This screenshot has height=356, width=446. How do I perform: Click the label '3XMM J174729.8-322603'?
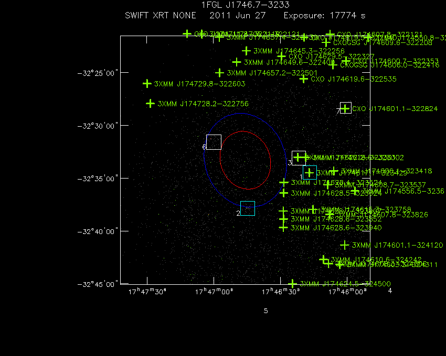[200, 84]
